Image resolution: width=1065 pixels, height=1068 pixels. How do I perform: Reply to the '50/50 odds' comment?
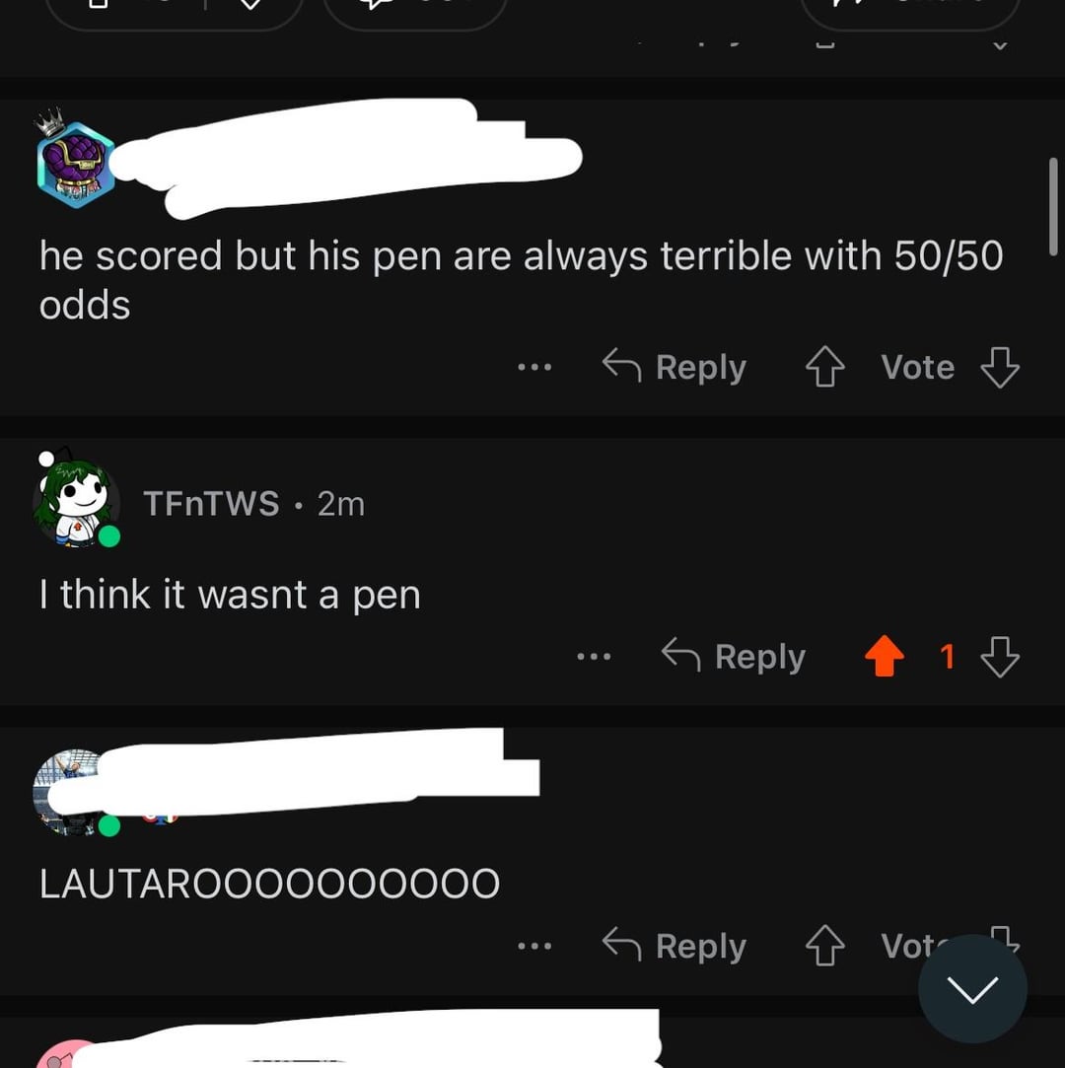pos(674,367)
